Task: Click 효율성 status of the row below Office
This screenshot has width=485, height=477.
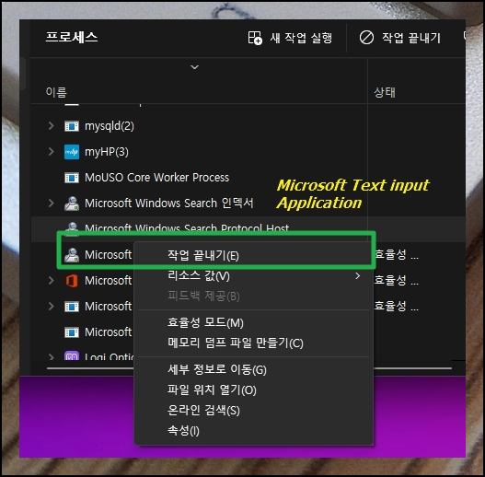Action: [x=397, y=306]
